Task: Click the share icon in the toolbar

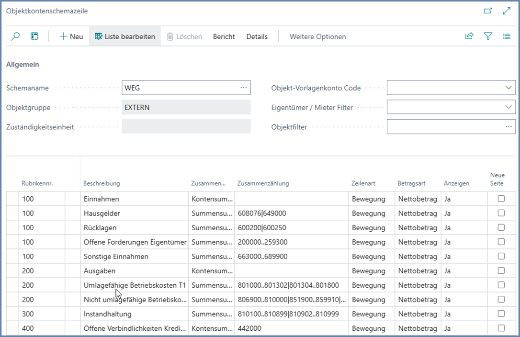Action: (x=469, y=36)
